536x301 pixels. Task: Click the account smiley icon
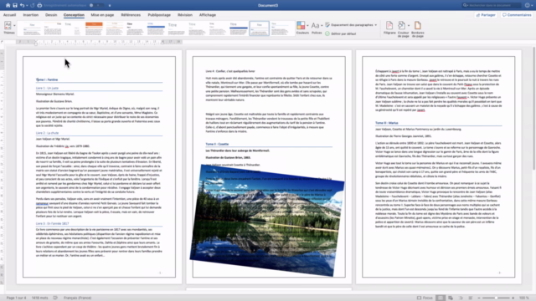click(528, 6)
